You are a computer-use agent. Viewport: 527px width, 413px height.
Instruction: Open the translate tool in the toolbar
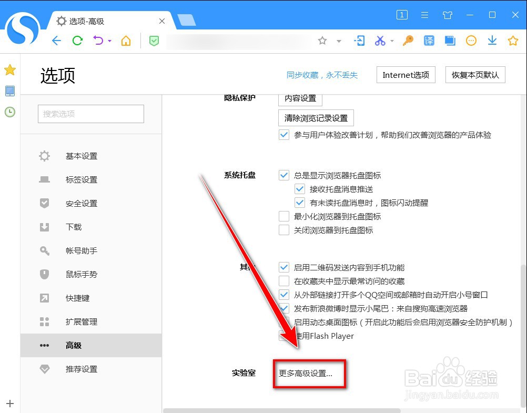click(x=429, y=40)
